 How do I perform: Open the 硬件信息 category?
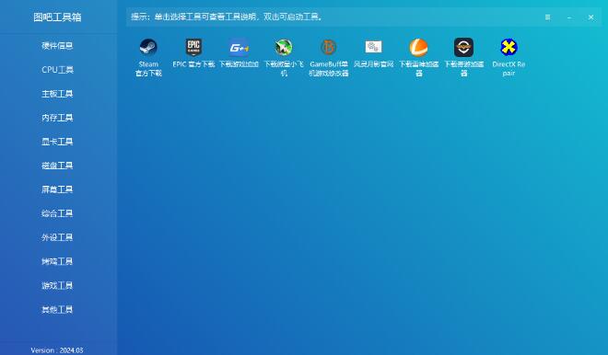(57, 46)
